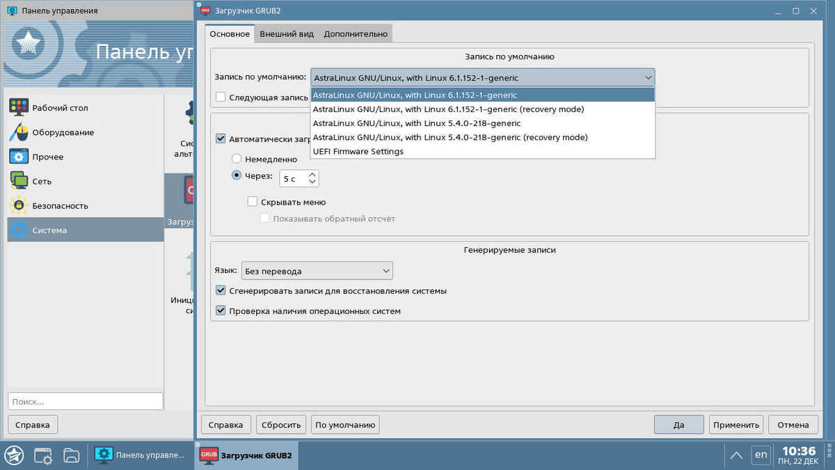Click the 5 с timeout value field
The image size is (835, 470).
click(293, 178)
